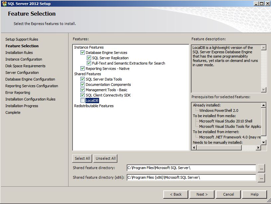Enable the LocalDB feature checkbox
Viewport: 271px width, 204px height.
coord(82,101)
